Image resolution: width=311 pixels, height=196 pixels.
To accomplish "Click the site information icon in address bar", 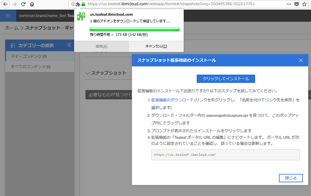I will (x=73, y=4).
